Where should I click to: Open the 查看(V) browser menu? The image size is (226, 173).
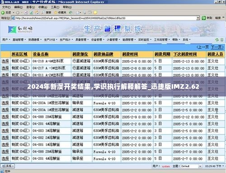[30, 7]
